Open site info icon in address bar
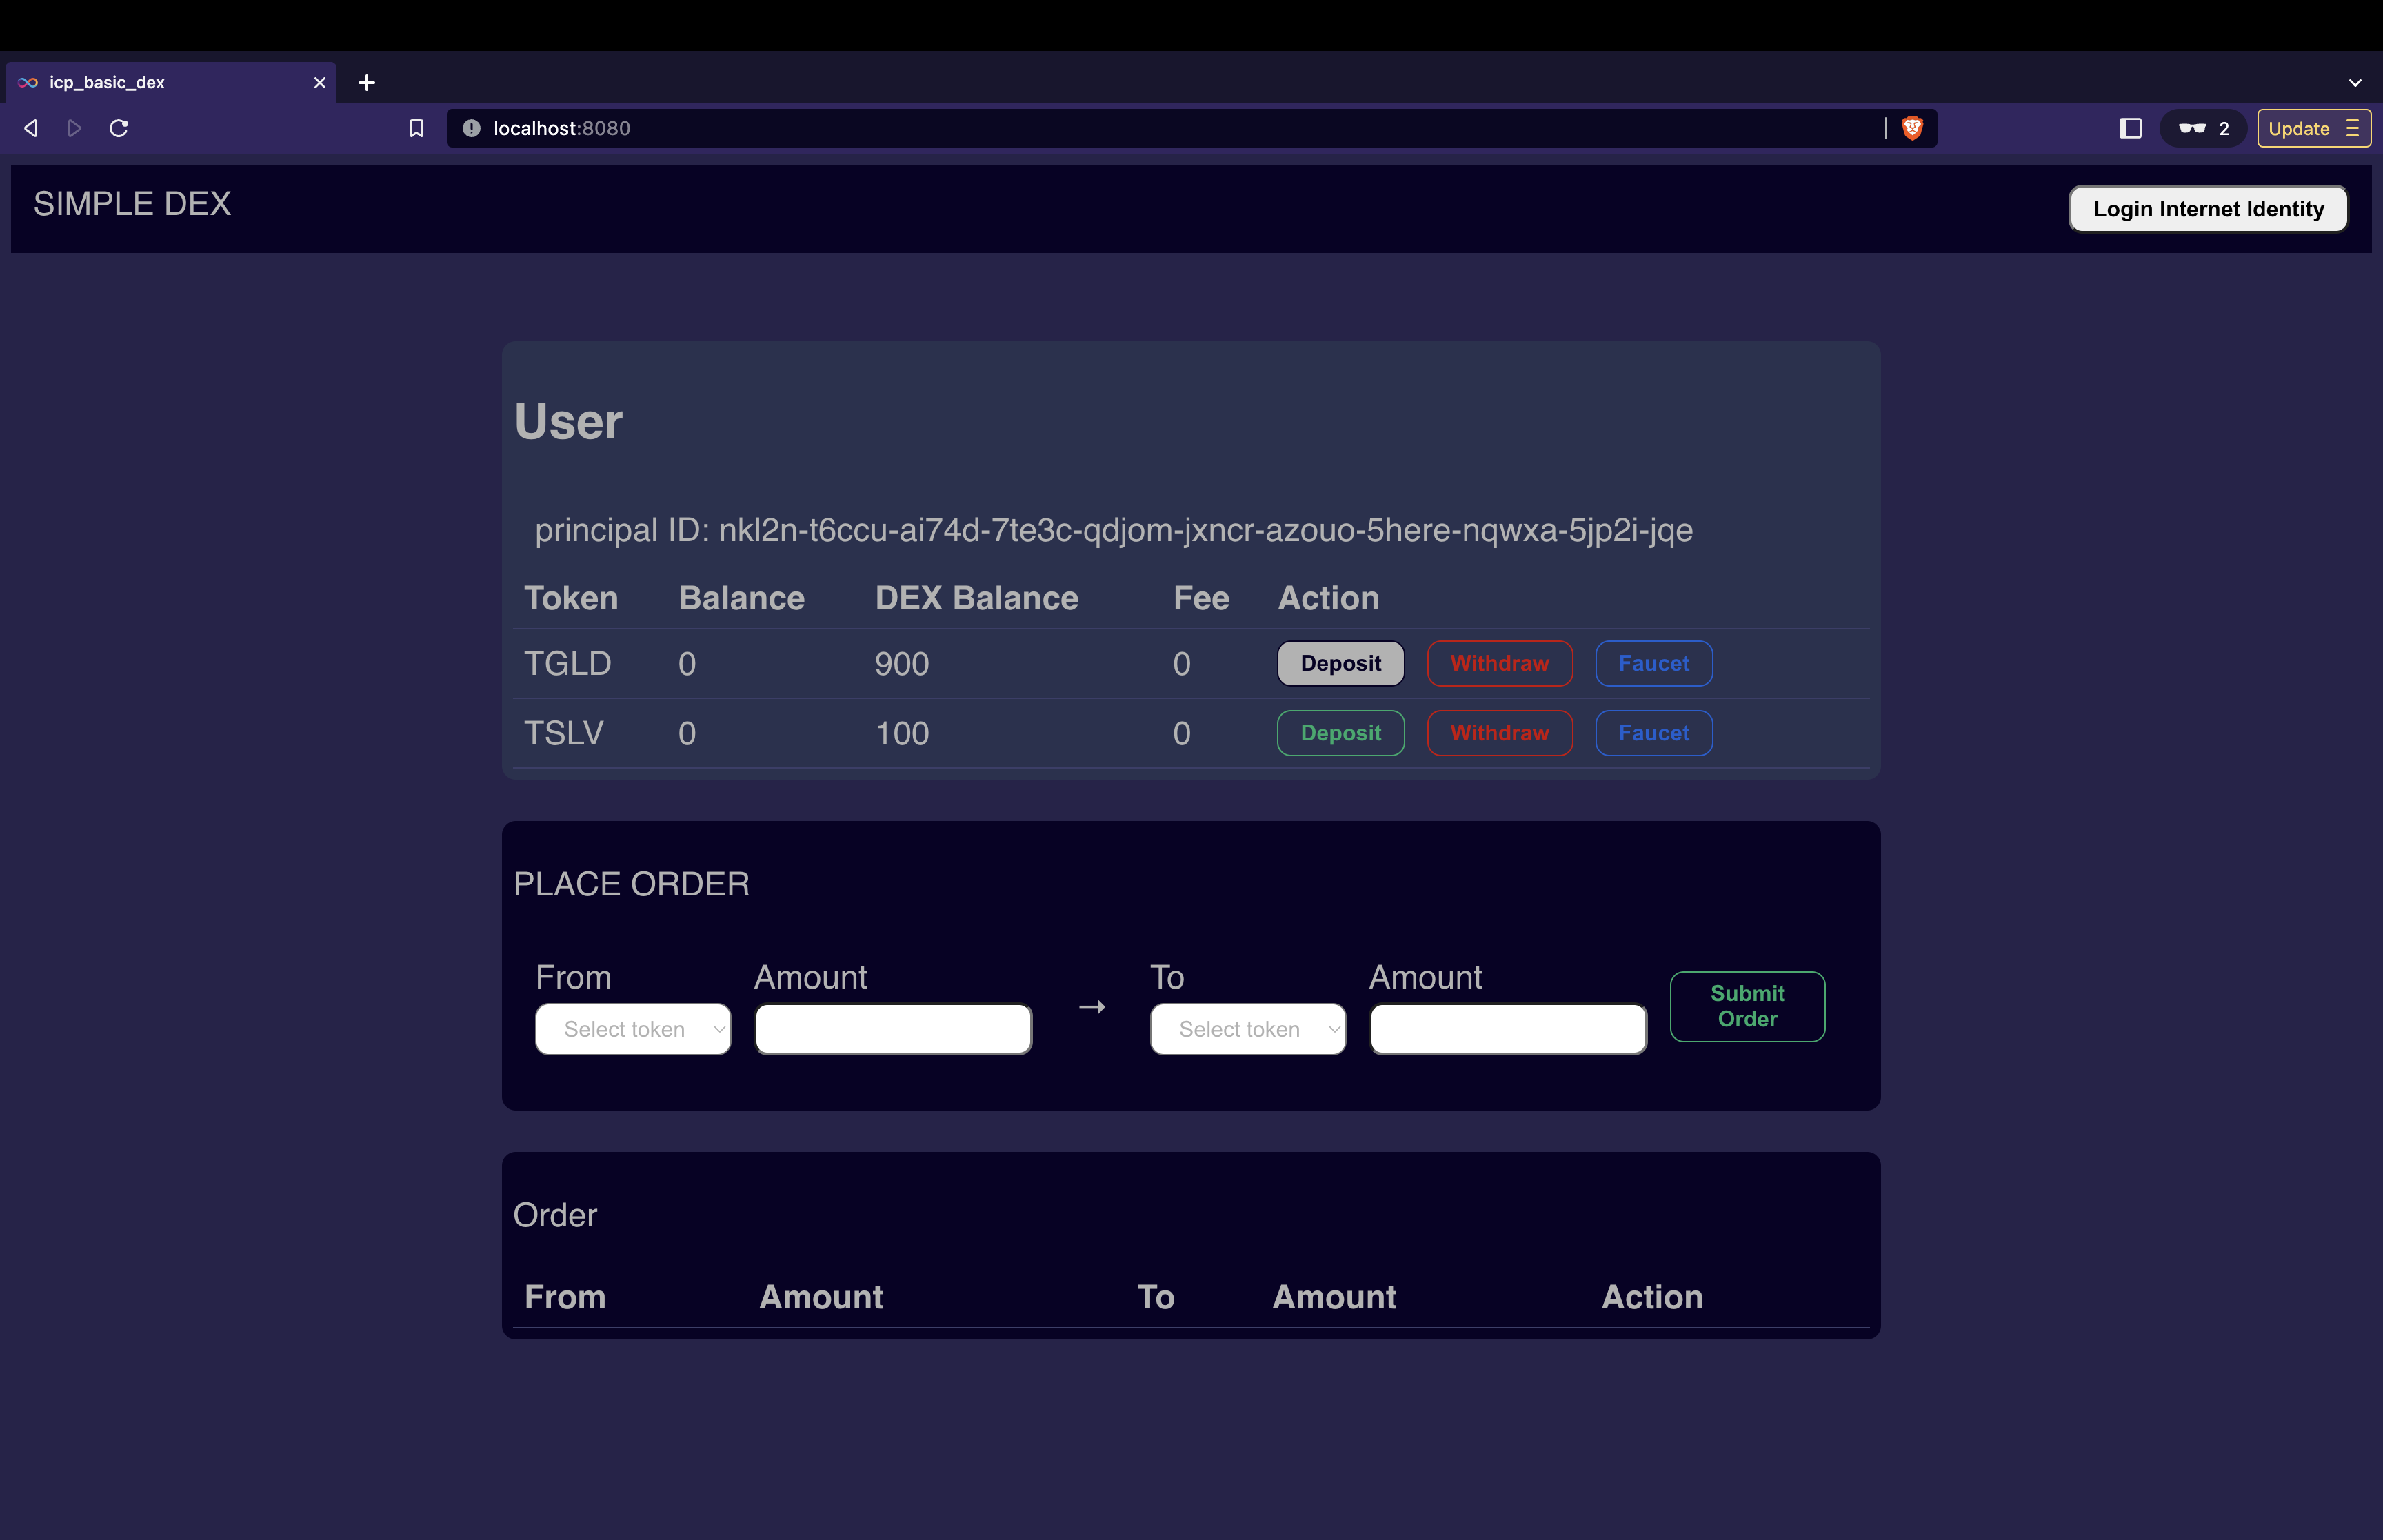The height and width of the screenshot is (1540, 2383). pyautogui.click(x=471, y=128)
